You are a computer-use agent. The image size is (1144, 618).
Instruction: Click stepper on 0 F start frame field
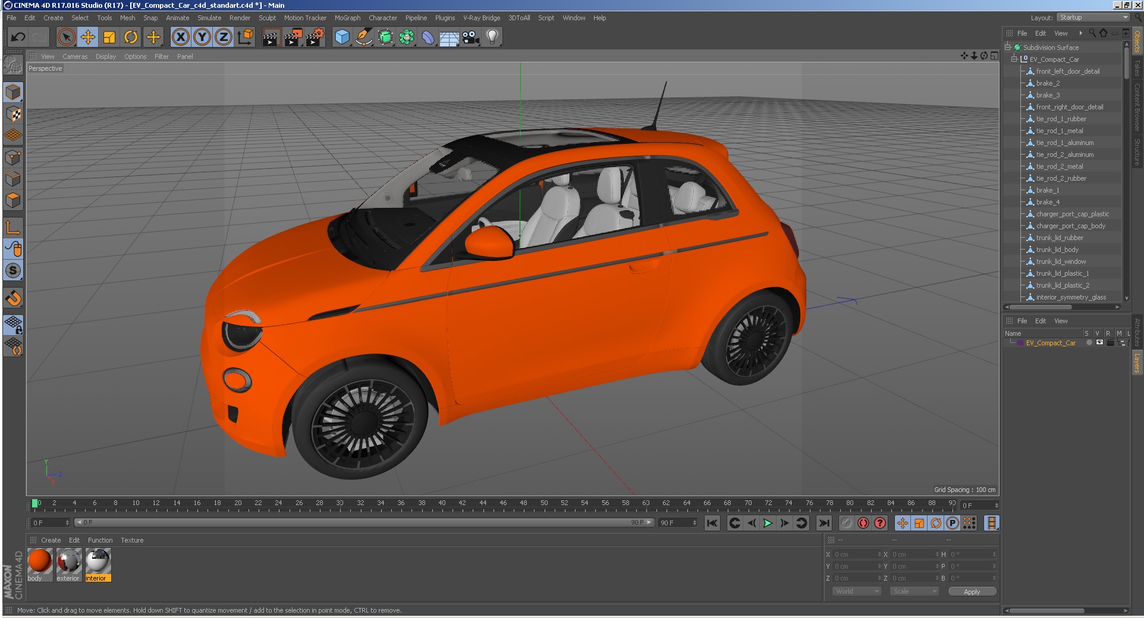67,523
